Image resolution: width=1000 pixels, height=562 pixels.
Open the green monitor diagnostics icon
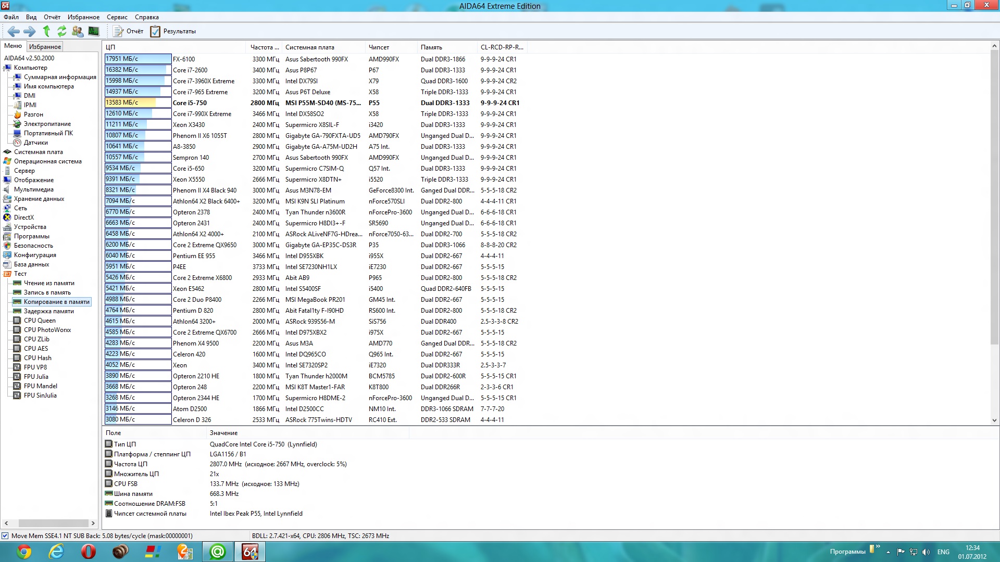[94, 31]
